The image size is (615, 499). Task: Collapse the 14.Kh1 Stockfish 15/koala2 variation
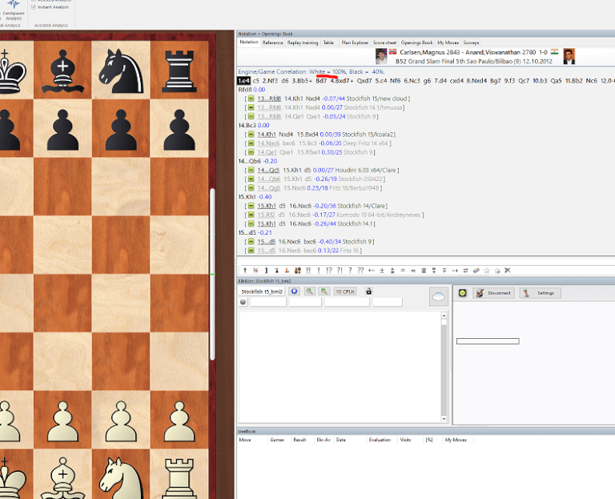(251, 135)
